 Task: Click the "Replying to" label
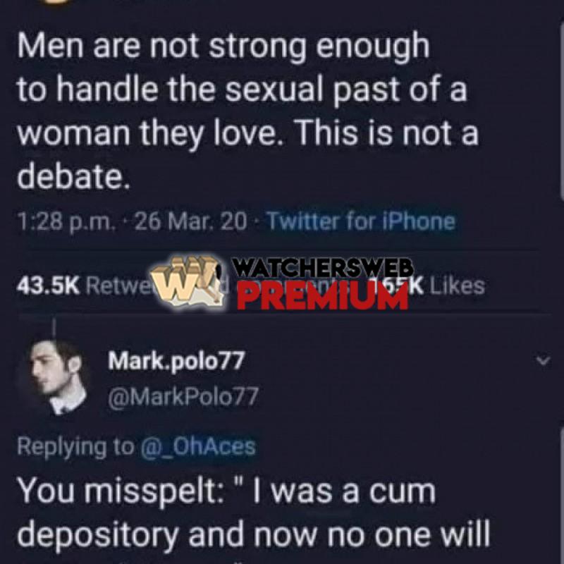[x=75, y=447]
